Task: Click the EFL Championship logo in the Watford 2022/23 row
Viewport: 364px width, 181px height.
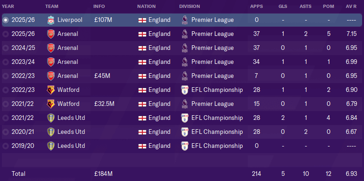Action: (x=184, y=90)
